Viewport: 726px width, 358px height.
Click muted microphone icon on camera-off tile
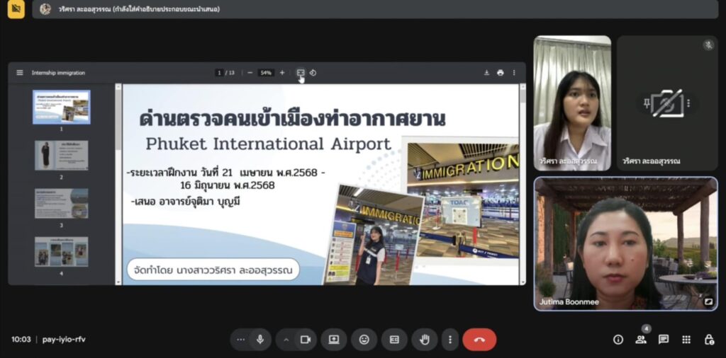(x=708, y=45)
